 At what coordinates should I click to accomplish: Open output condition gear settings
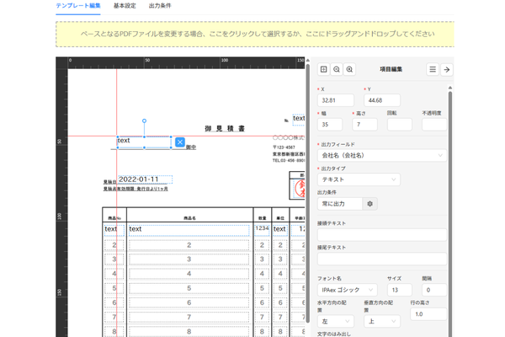(x=370, y=204)
